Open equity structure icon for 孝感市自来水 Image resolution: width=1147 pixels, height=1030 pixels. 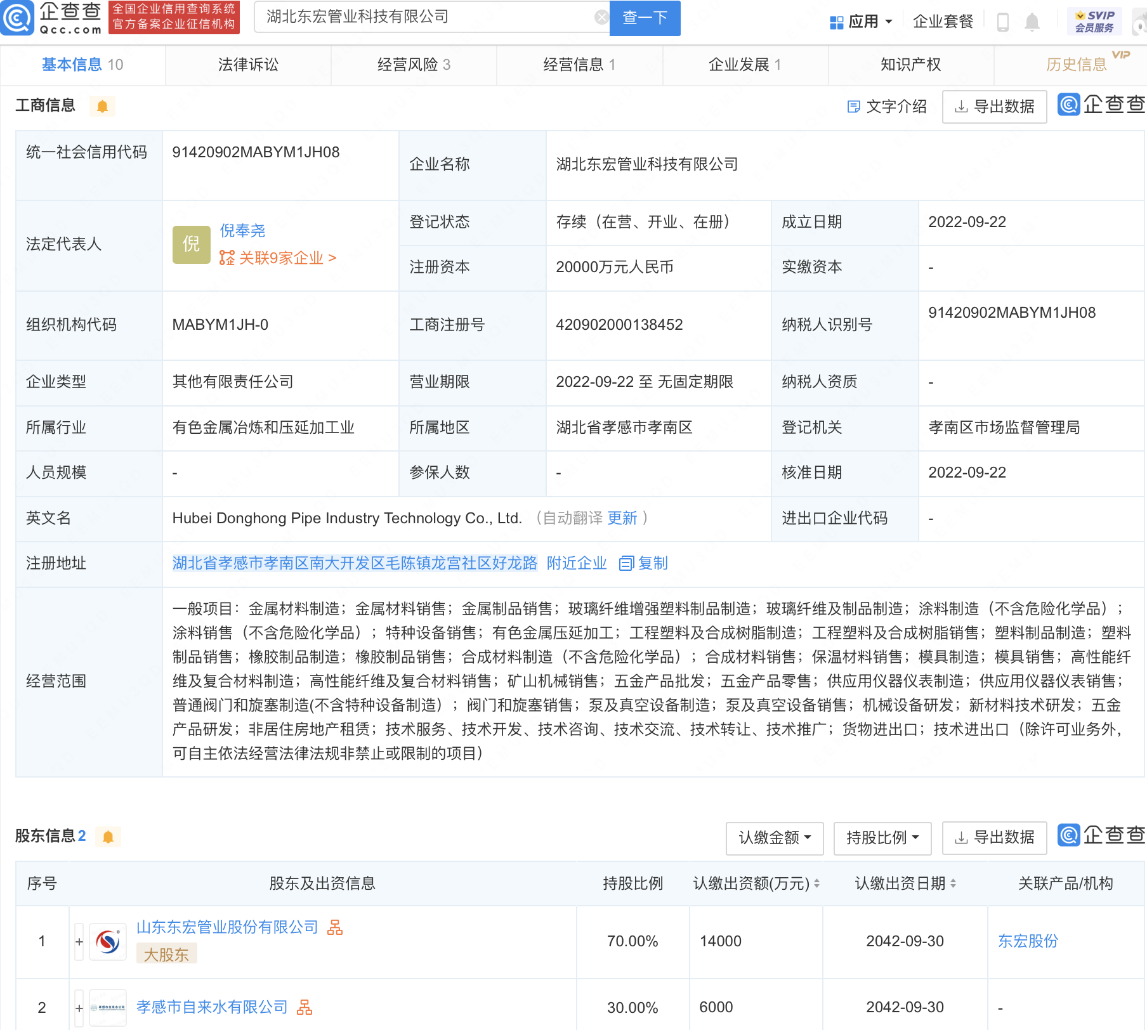tap(305, 1007)
